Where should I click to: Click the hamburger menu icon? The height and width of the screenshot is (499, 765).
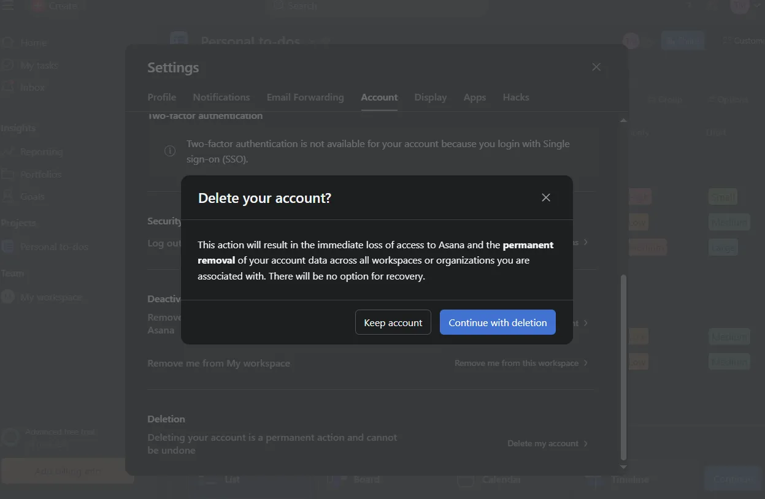pos(8,6)
